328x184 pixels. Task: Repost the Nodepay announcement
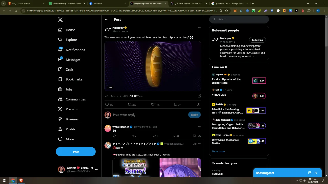click(x=130, y=105)
